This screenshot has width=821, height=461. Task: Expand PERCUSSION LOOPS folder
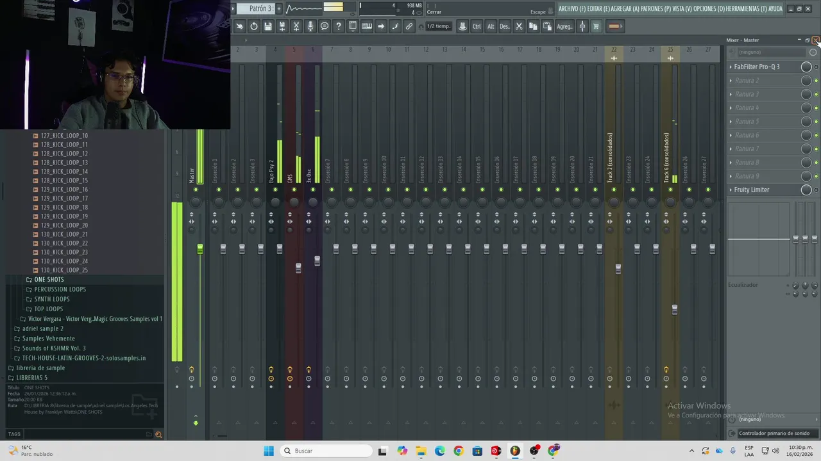pos(60,289)
